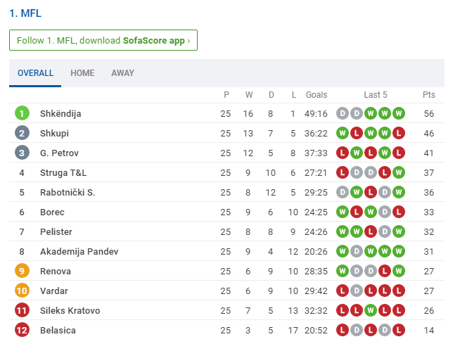Open the 1. MFL league title link
Viewport: 460px width, 363px height.
tap(25, 13)
